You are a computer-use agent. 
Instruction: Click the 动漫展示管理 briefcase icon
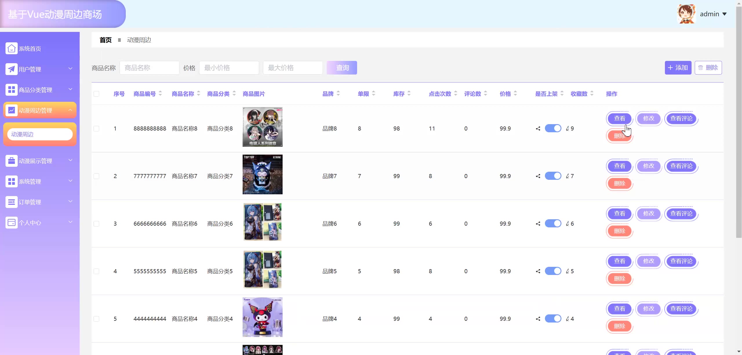click(x=11, y=161)
